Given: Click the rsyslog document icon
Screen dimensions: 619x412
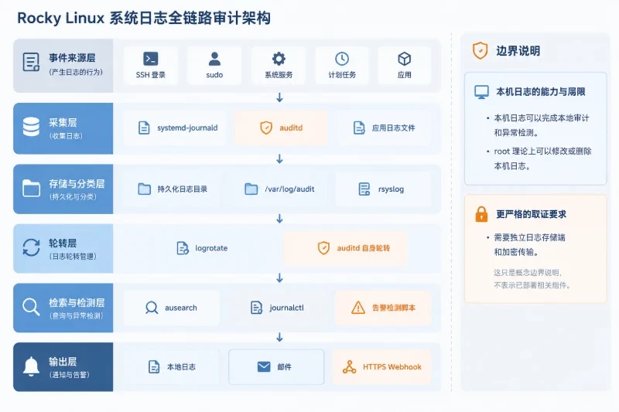Looking at the screenshot, I should coord(364,189).
